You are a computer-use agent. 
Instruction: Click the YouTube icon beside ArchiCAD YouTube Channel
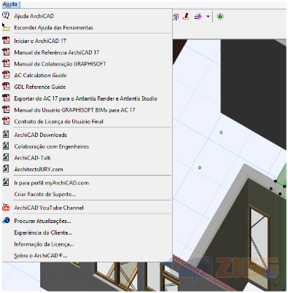coord(6,207)
